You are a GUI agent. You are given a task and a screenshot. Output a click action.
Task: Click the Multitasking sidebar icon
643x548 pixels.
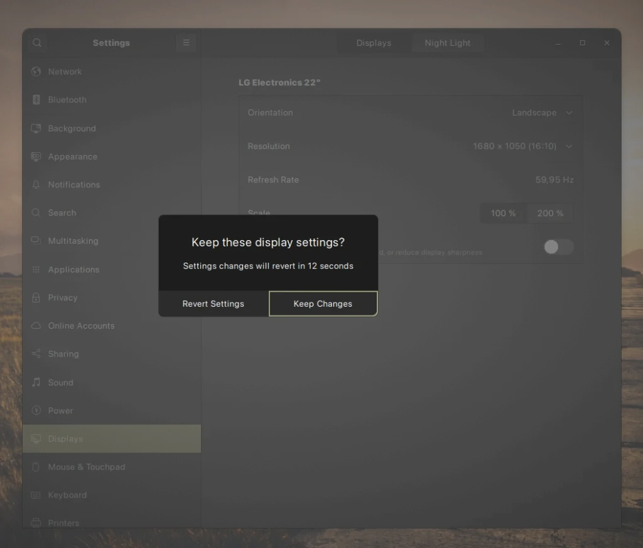point(36,241)
